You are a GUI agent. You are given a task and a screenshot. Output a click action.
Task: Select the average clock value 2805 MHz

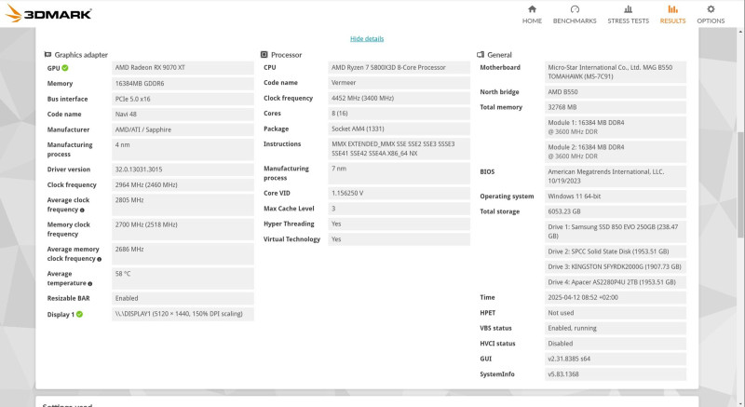point(183,205)
